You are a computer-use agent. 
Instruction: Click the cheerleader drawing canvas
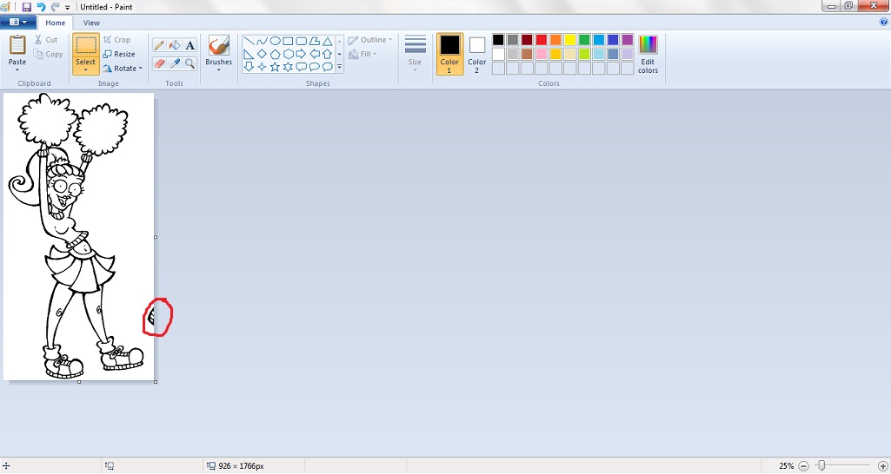pos(78,237)
